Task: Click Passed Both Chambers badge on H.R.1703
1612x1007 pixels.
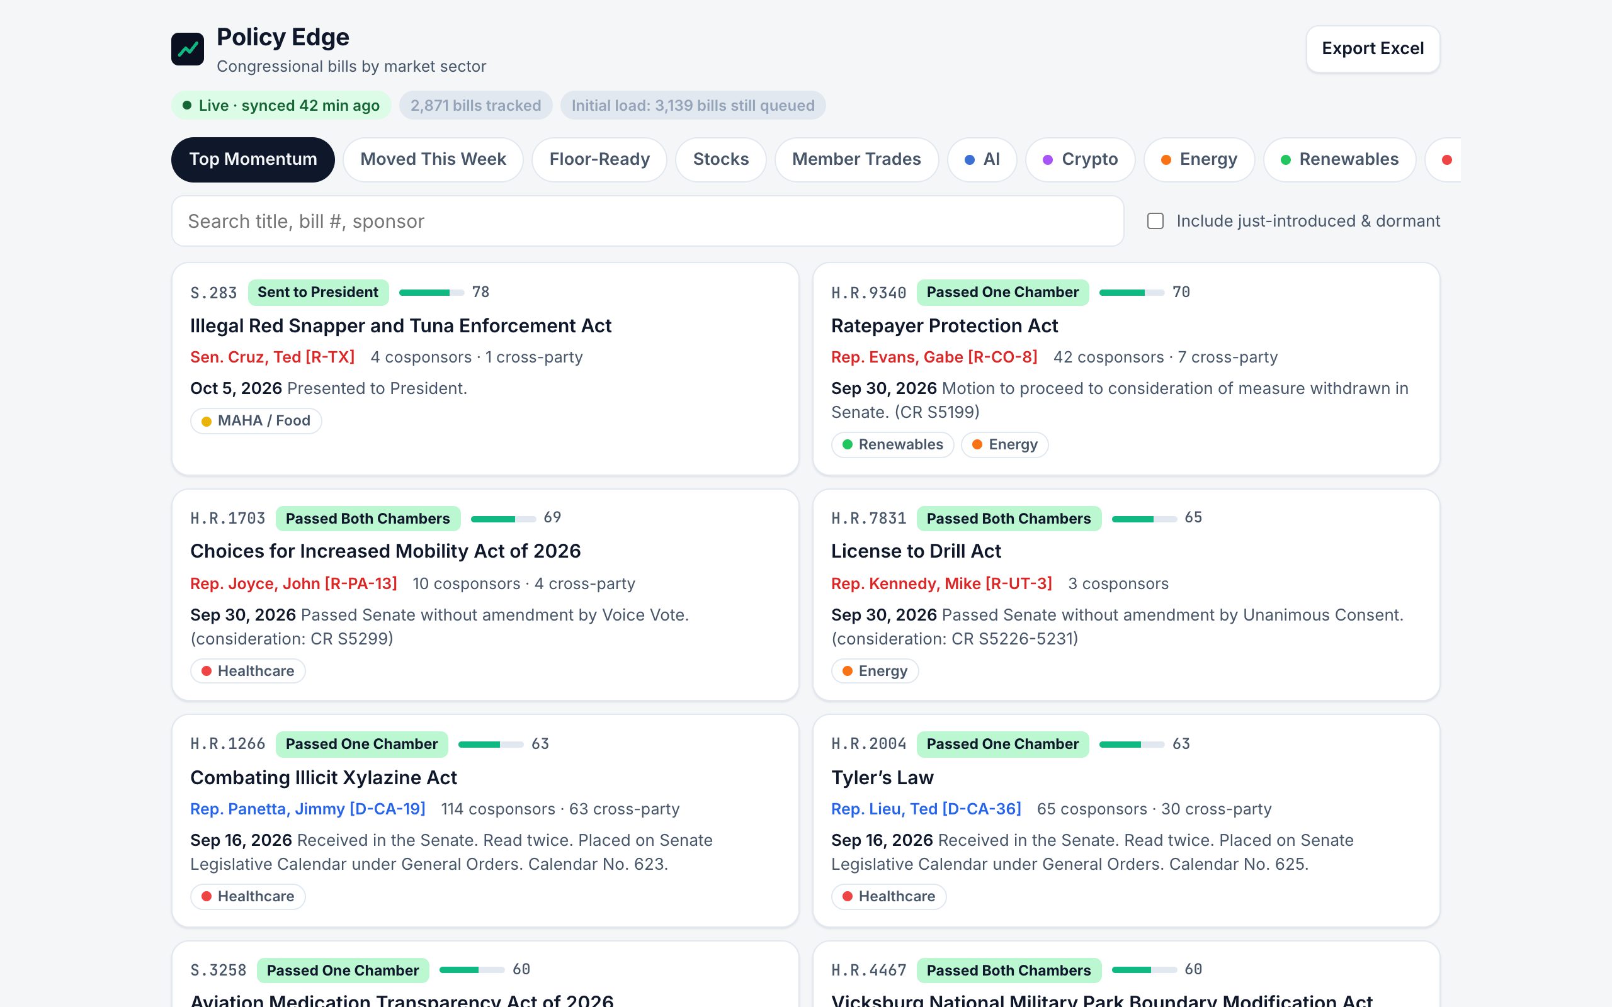Action: coord(368,519)
